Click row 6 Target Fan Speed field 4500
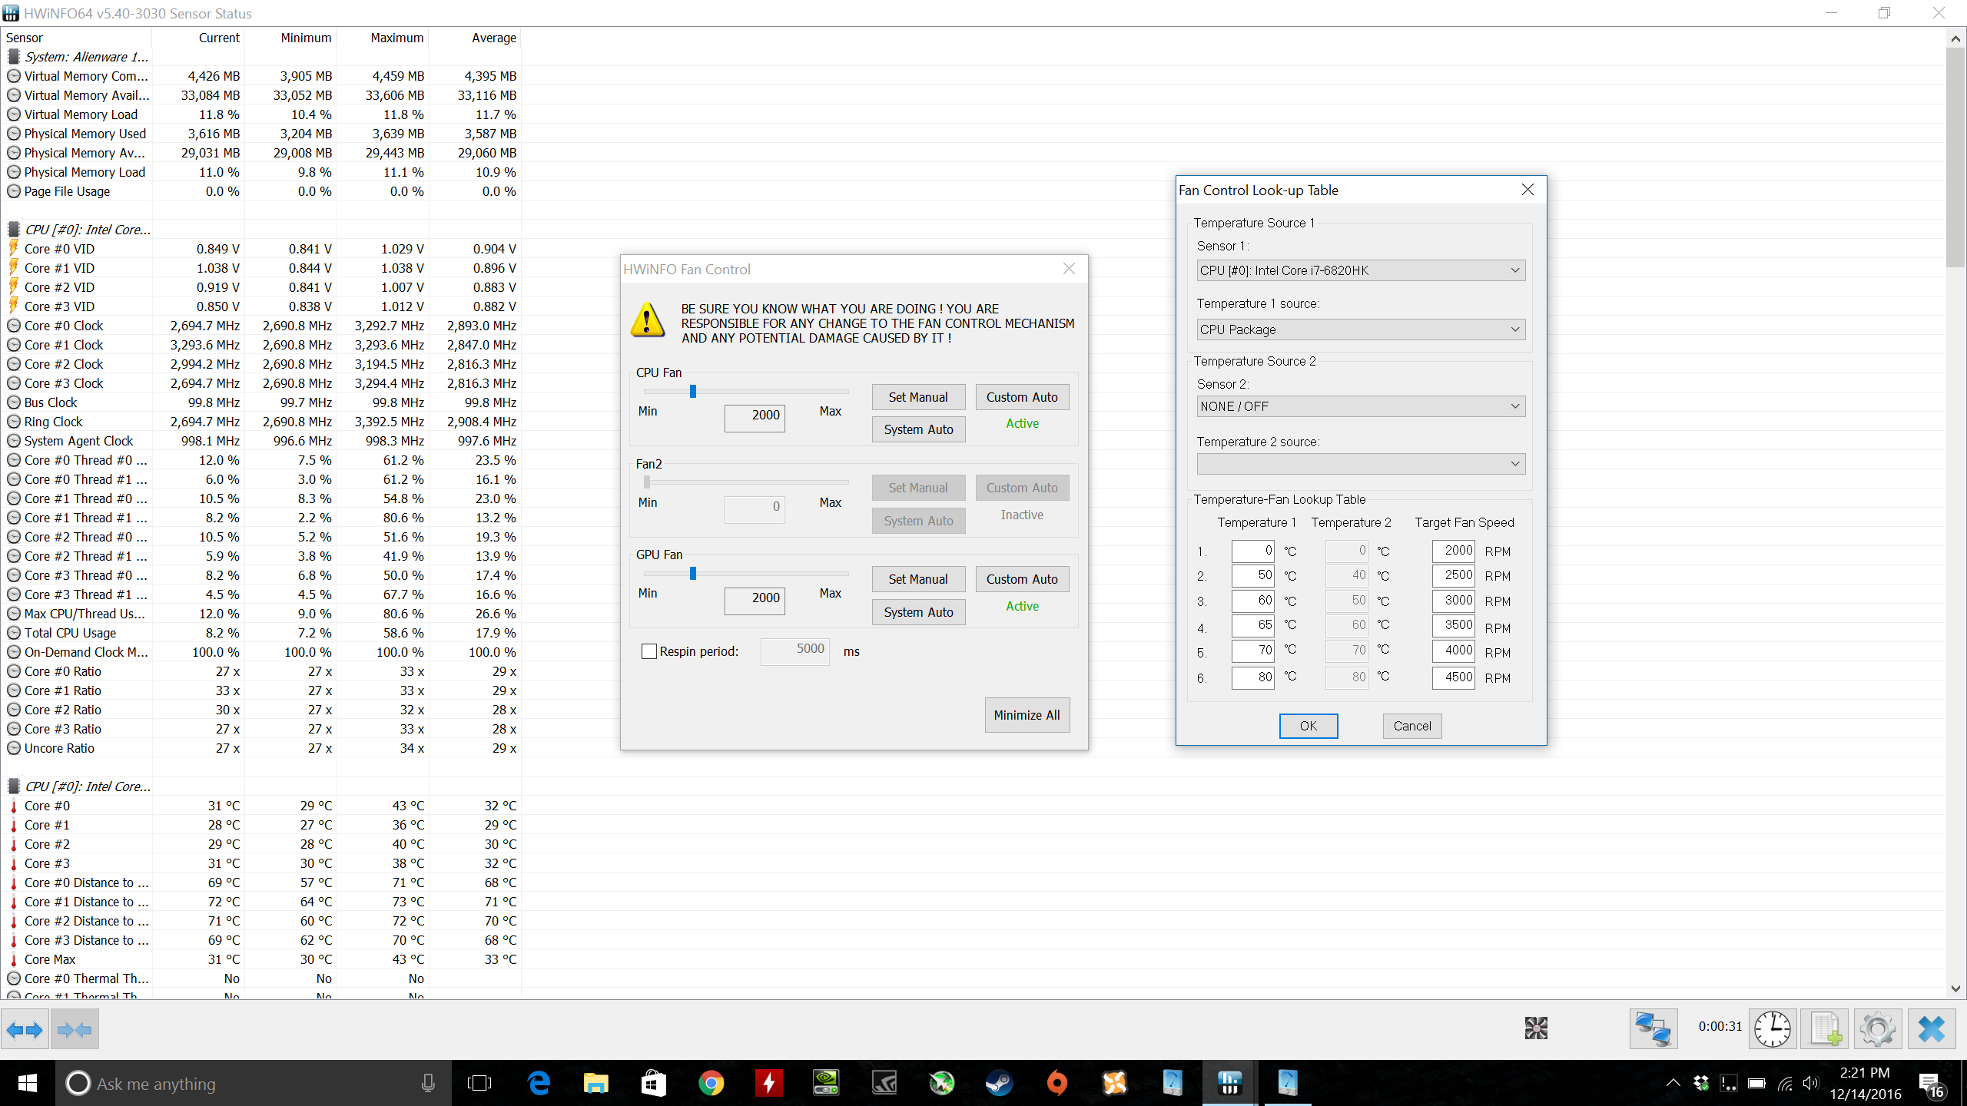This screenshot has width=1967, height=1106. pyautogui.click(x=1453, y=677)
